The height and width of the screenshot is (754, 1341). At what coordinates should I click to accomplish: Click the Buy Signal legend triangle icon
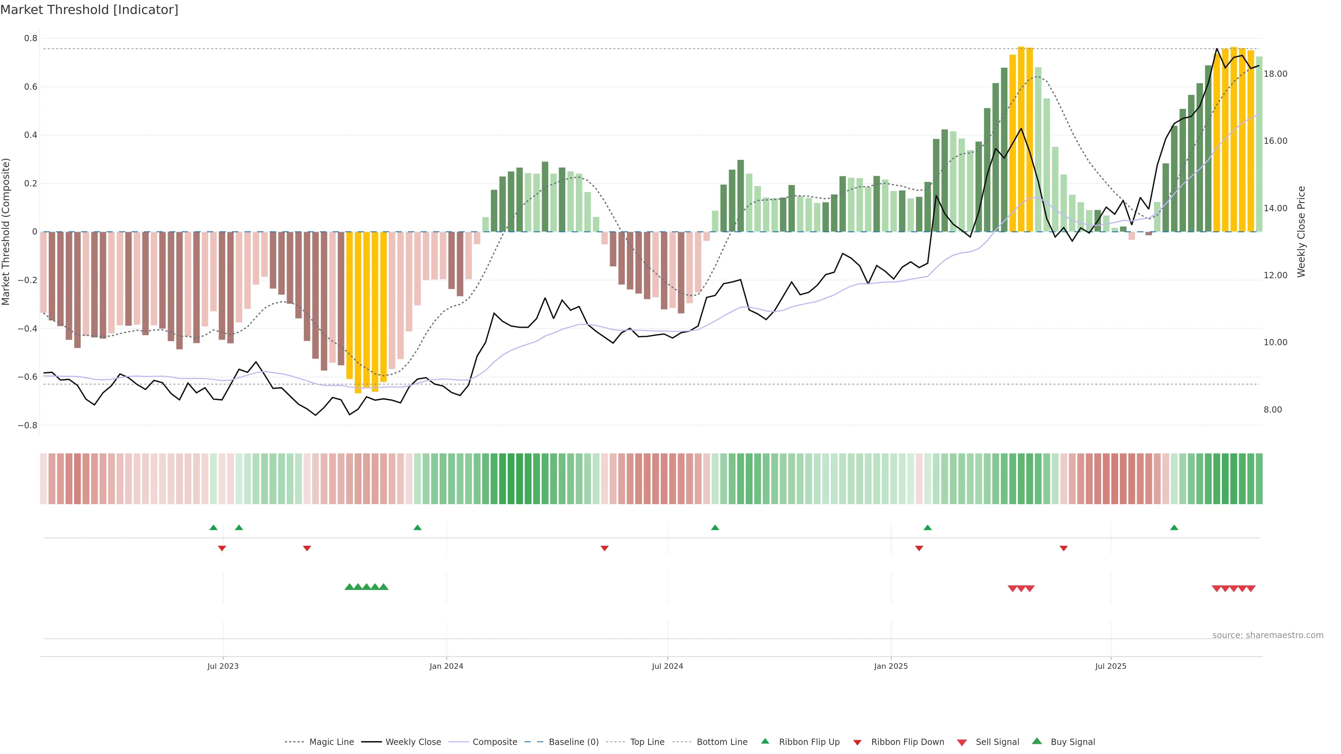1036,741
